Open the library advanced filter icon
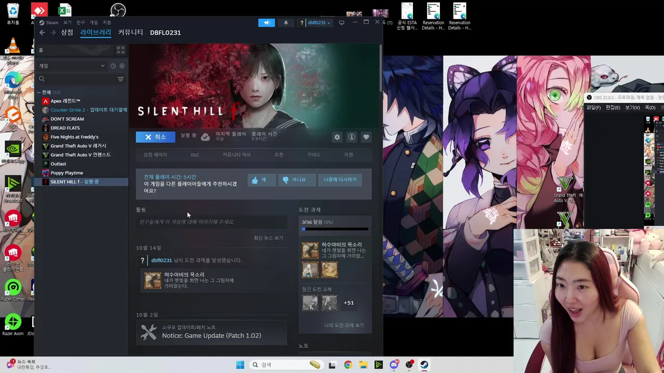 pos(120,79)
